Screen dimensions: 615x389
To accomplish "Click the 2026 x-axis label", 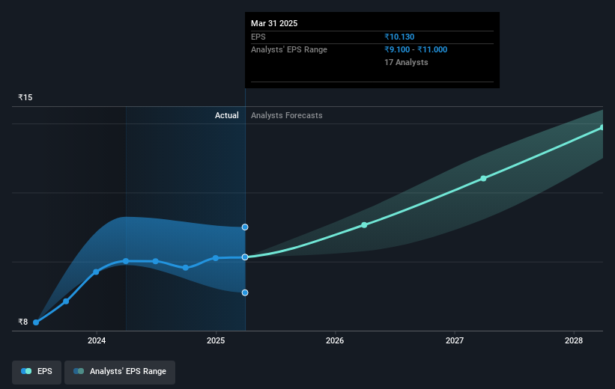I will point(335,340).
